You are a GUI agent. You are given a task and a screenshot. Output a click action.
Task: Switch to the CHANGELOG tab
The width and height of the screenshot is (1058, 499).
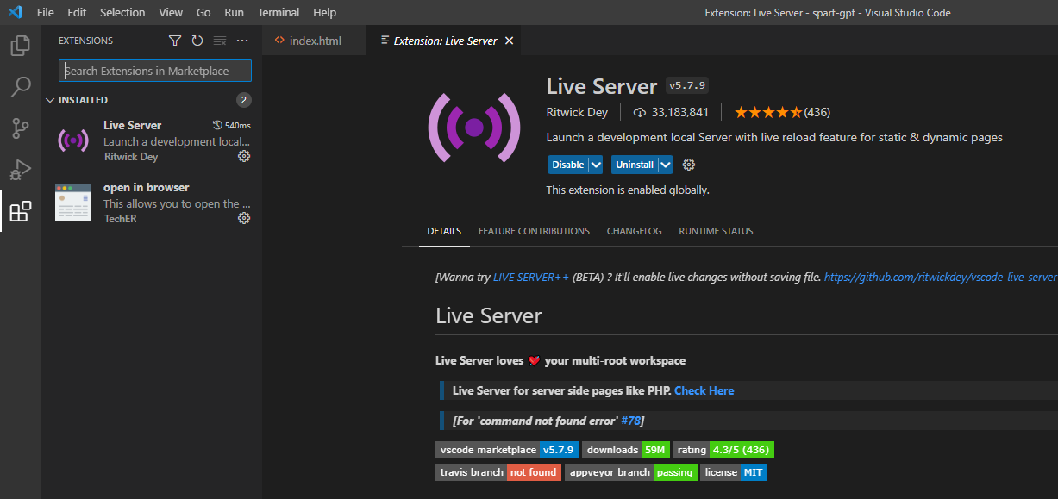pos(635,231)
